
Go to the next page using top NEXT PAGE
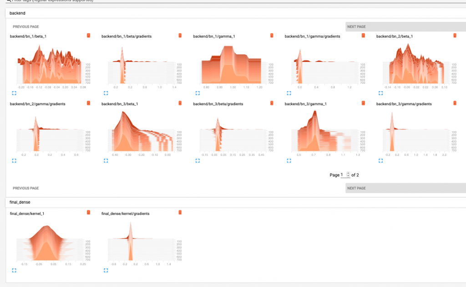coord(405,27)
